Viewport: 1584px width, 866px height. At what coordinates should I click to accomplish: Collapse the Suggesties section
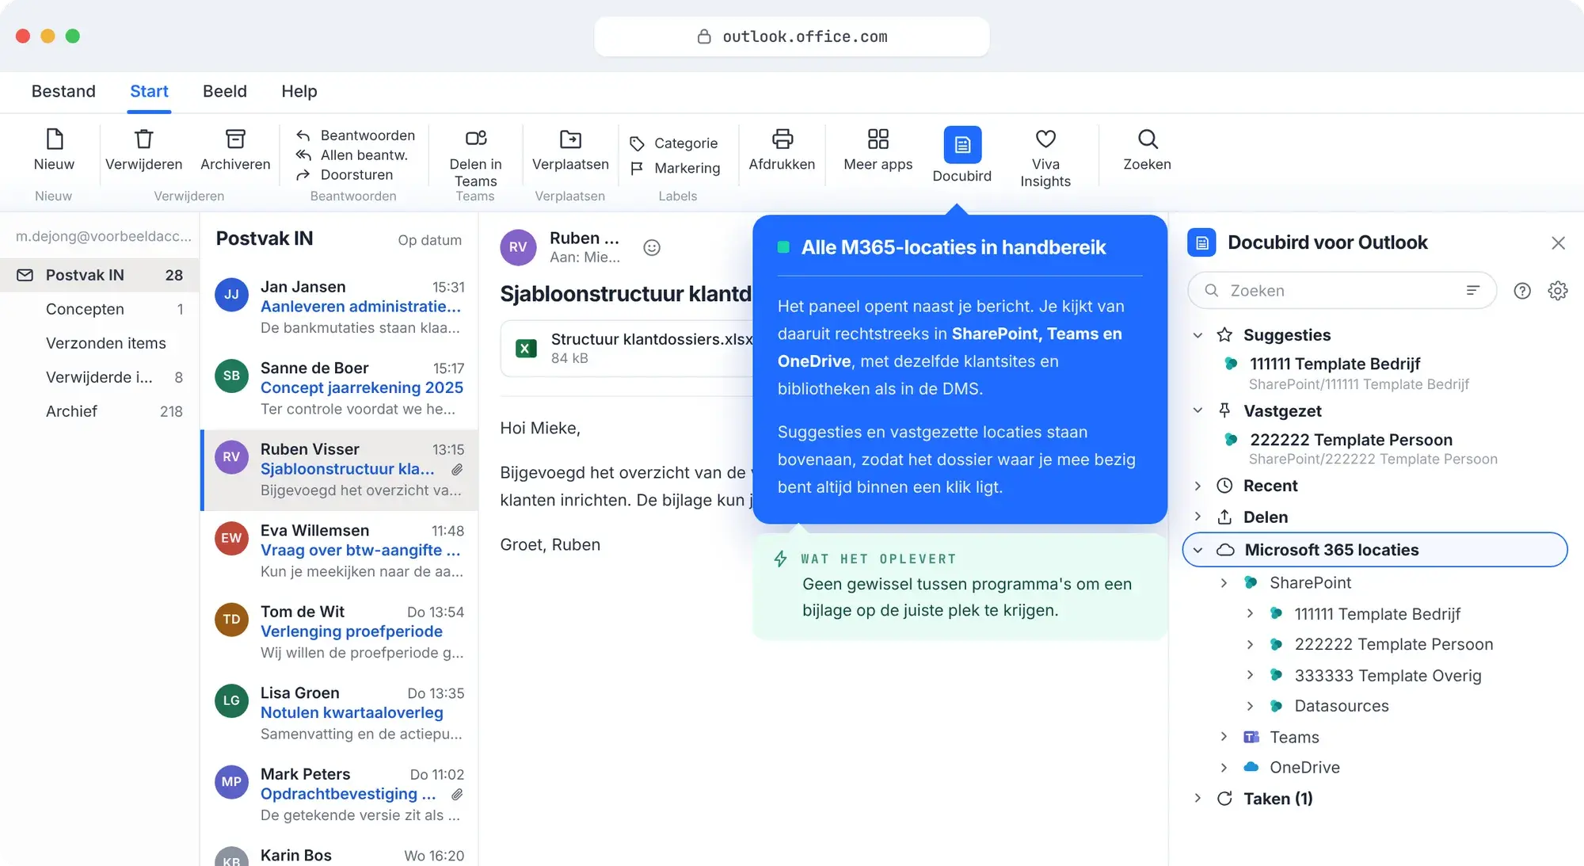click(x=1198, y=335)
